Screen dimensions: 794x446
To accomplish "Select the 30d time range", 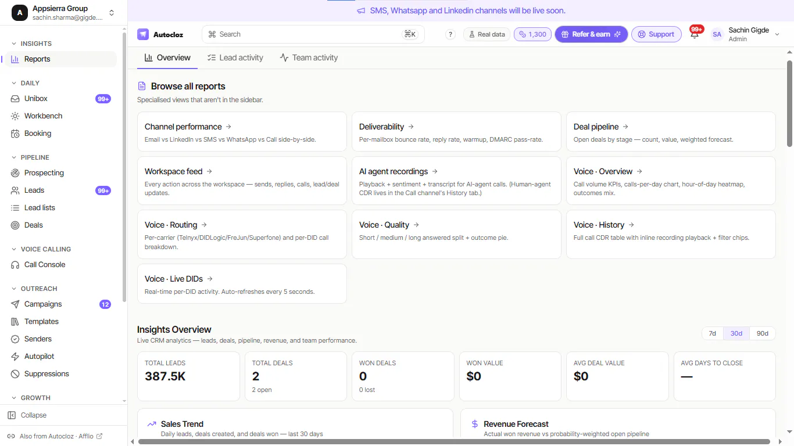I will (x=736, y=333).
